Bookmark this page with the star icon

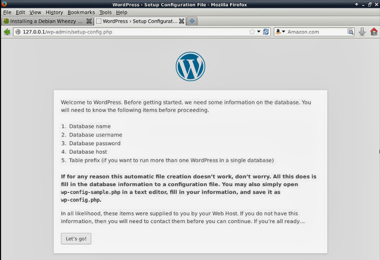point(252,32)
